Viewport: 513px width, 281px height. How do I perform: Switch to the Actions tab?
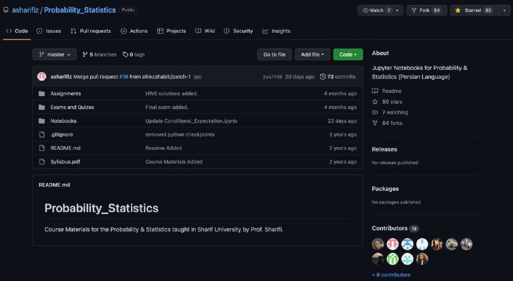tap(134, 31)
